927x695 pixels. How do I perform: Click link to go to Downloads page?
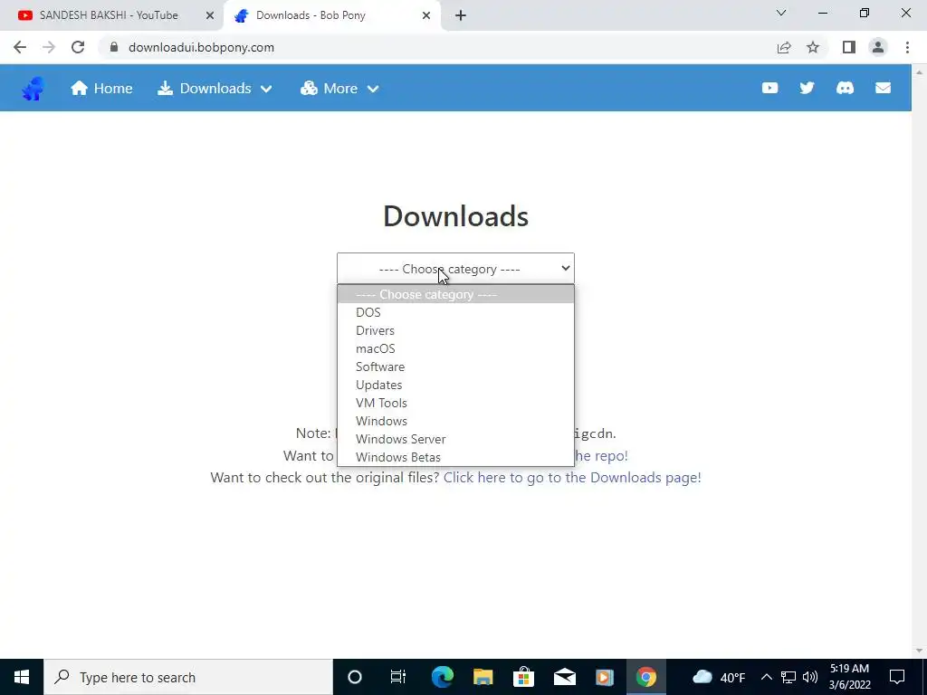[x=572, y=478]
